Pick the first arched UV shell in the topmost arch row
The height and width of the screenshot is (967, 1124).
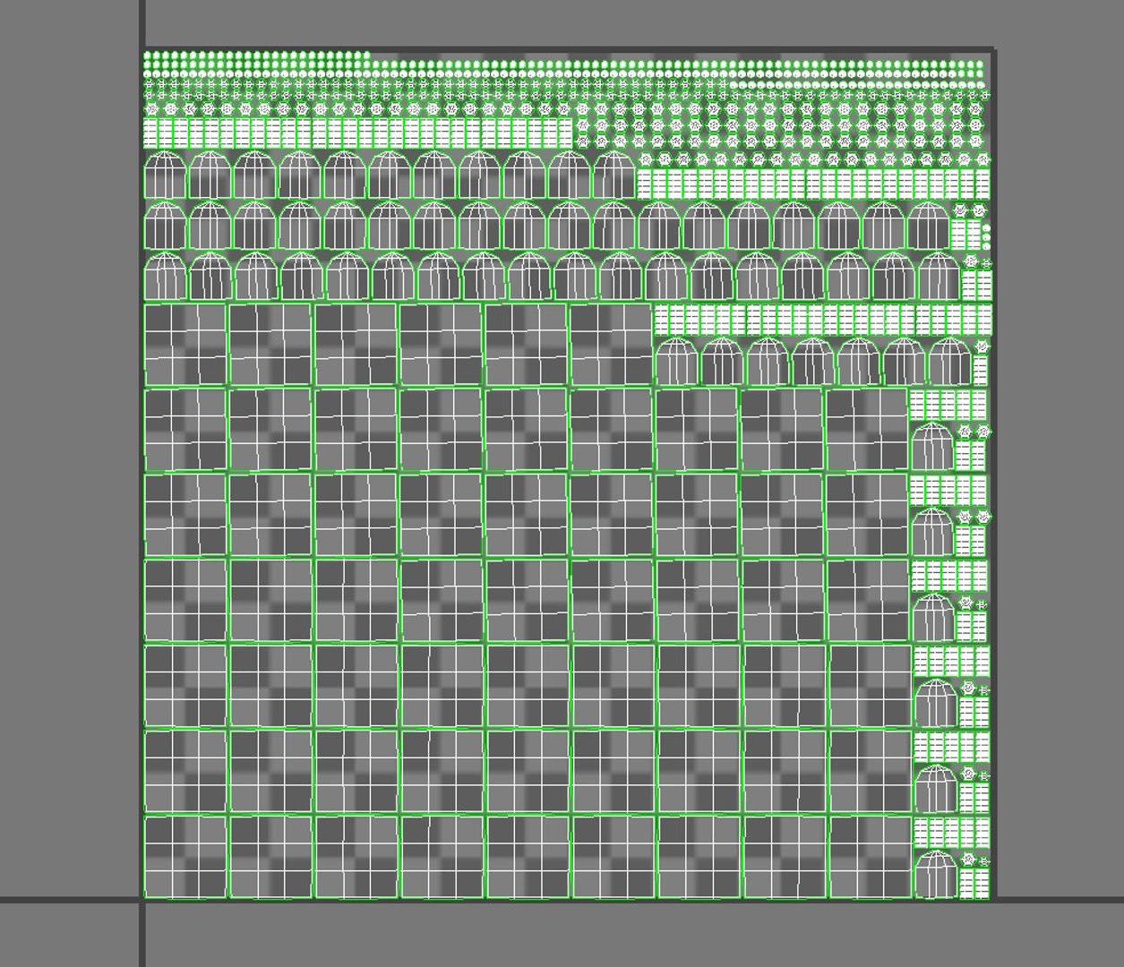point(165,175)
